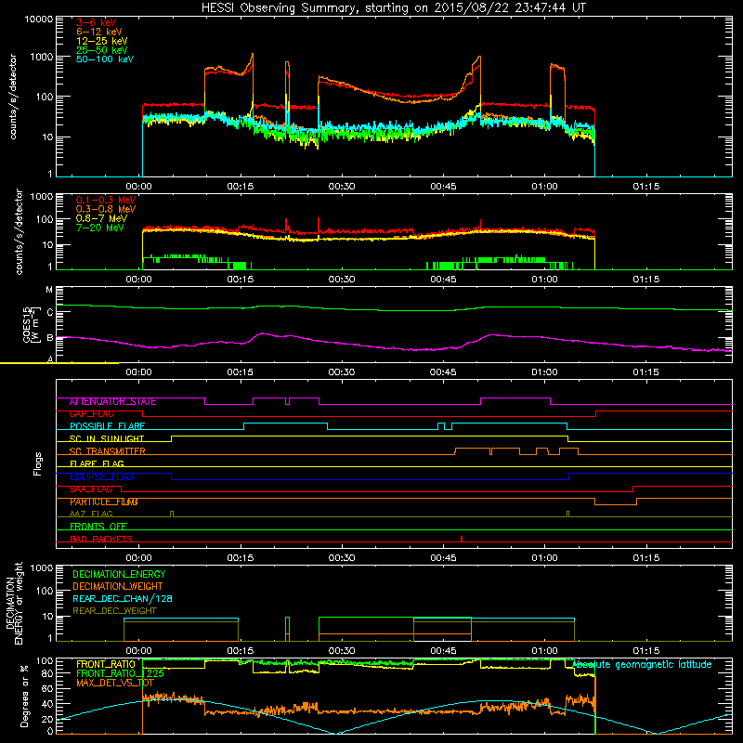This screenshot has width=743, height=743.
Task: Click the DECIMATION_WEIGHT legend label
Action: pos(118,586)
